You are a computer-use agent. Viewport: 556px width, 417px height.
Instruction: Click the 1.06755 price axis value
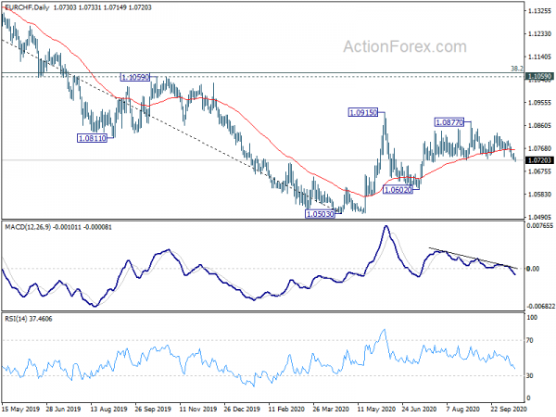(x=539, y=171)
